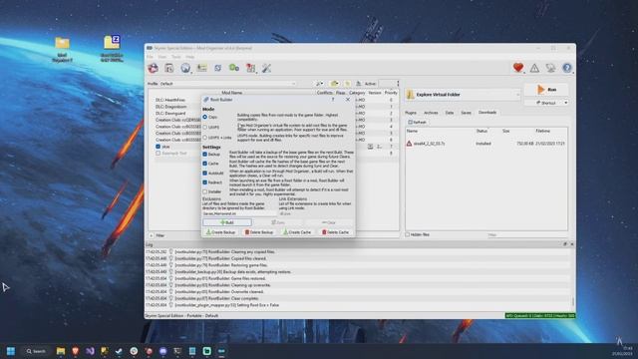Open File Explorer from the taskbar
638x359 pixels.
pos(61,351)
